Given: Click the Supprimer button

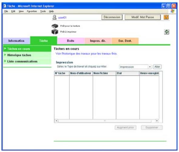Looking at the screenshot, I should (152, 127).
